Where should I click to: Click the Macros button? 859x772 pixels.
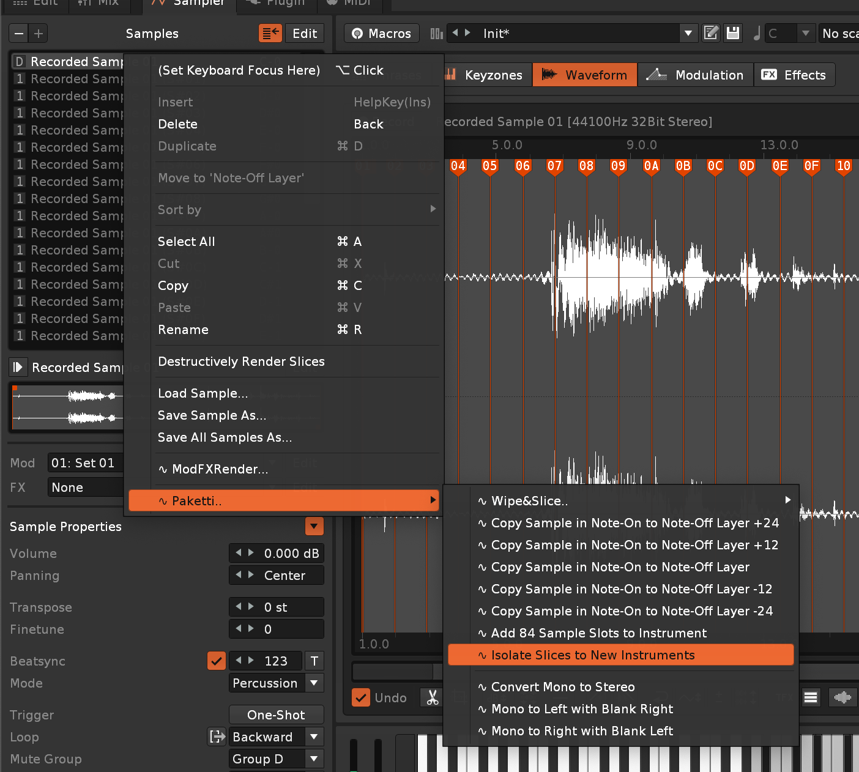click(x=382, y=33)
